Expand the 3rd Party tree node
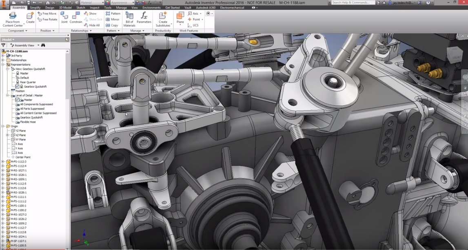Viewport: 468px width, 250px height. [x=3, y=56]
